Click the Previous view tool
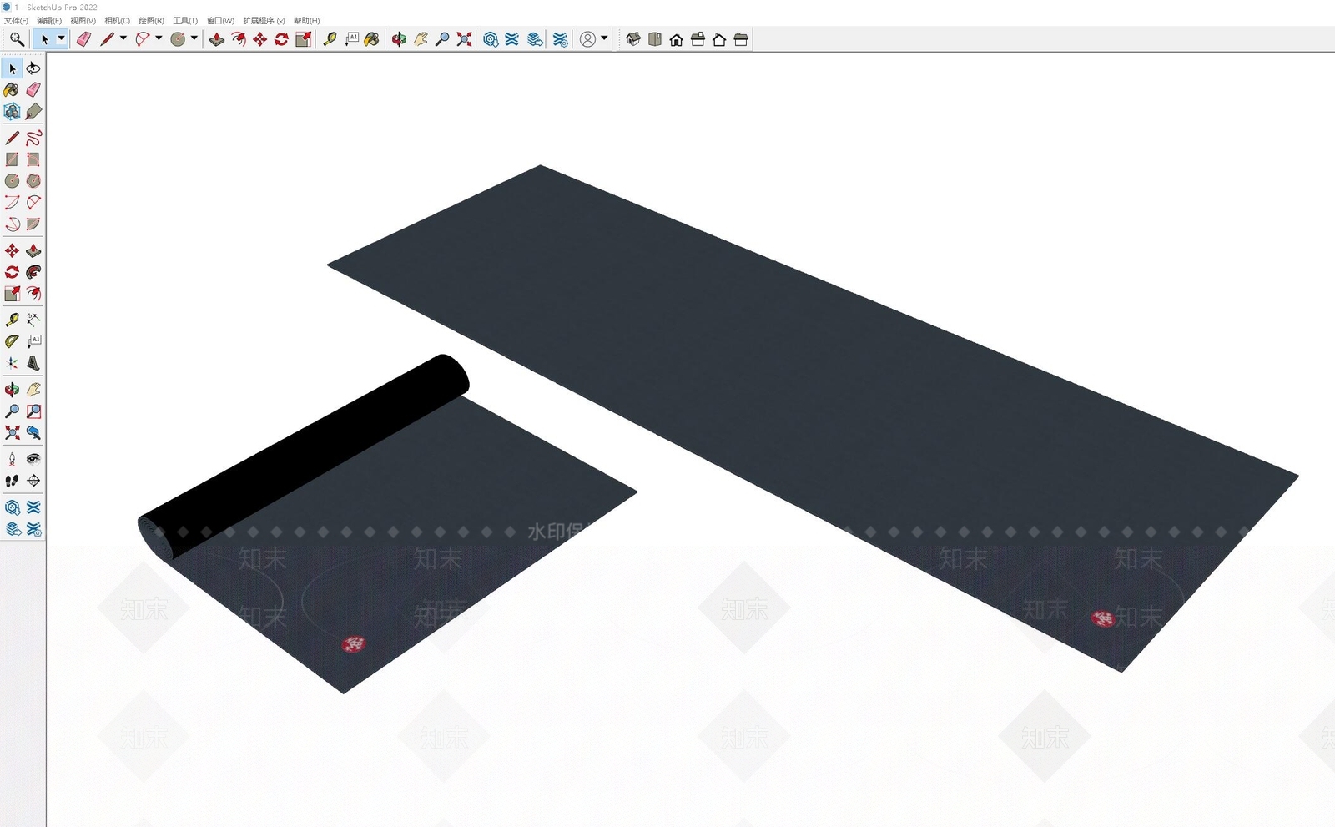Viewport: 1335px width, 827px height. tap(33, 433)
